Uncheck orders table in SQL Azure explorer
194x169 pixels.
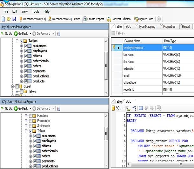[35, 156]
